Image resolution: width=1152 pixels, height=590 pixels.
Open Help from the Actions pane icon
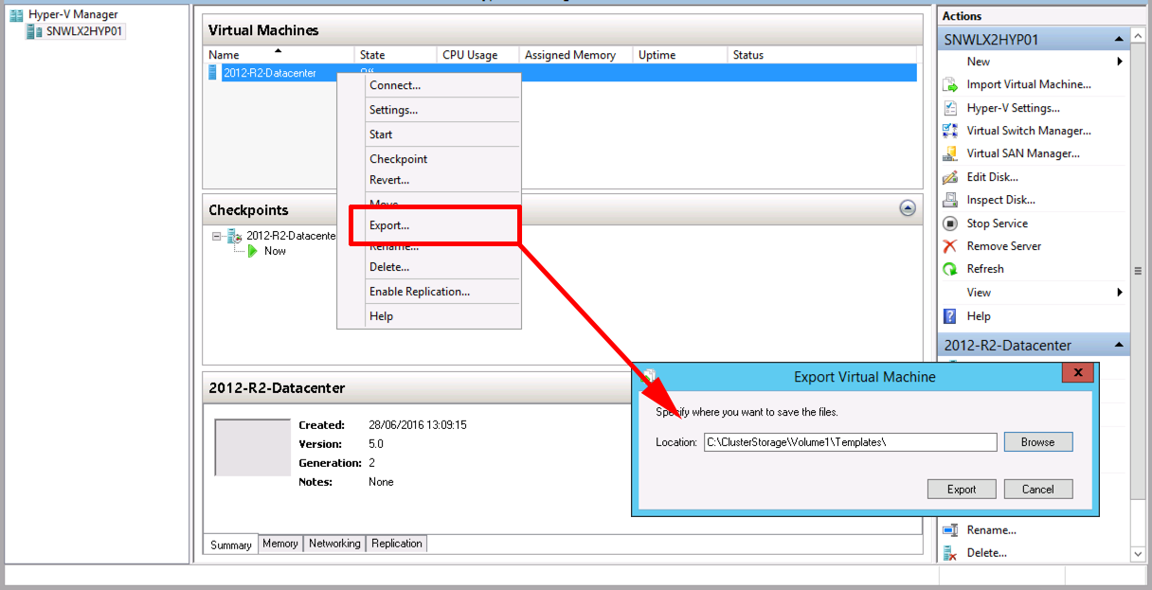pyautogui.click(x=950, y=316)
